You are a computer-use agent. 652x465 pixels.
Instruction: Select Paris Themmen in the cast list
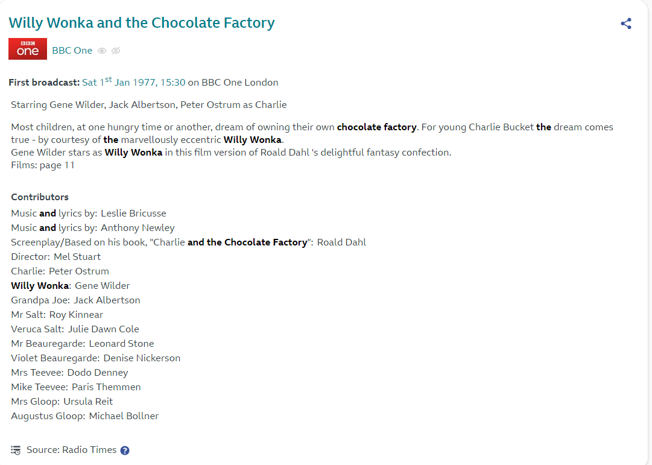(x=106, y=387)
